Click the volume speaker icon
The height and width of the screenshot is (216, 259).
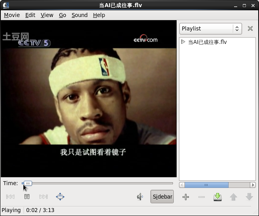click(x=140, y=197)
